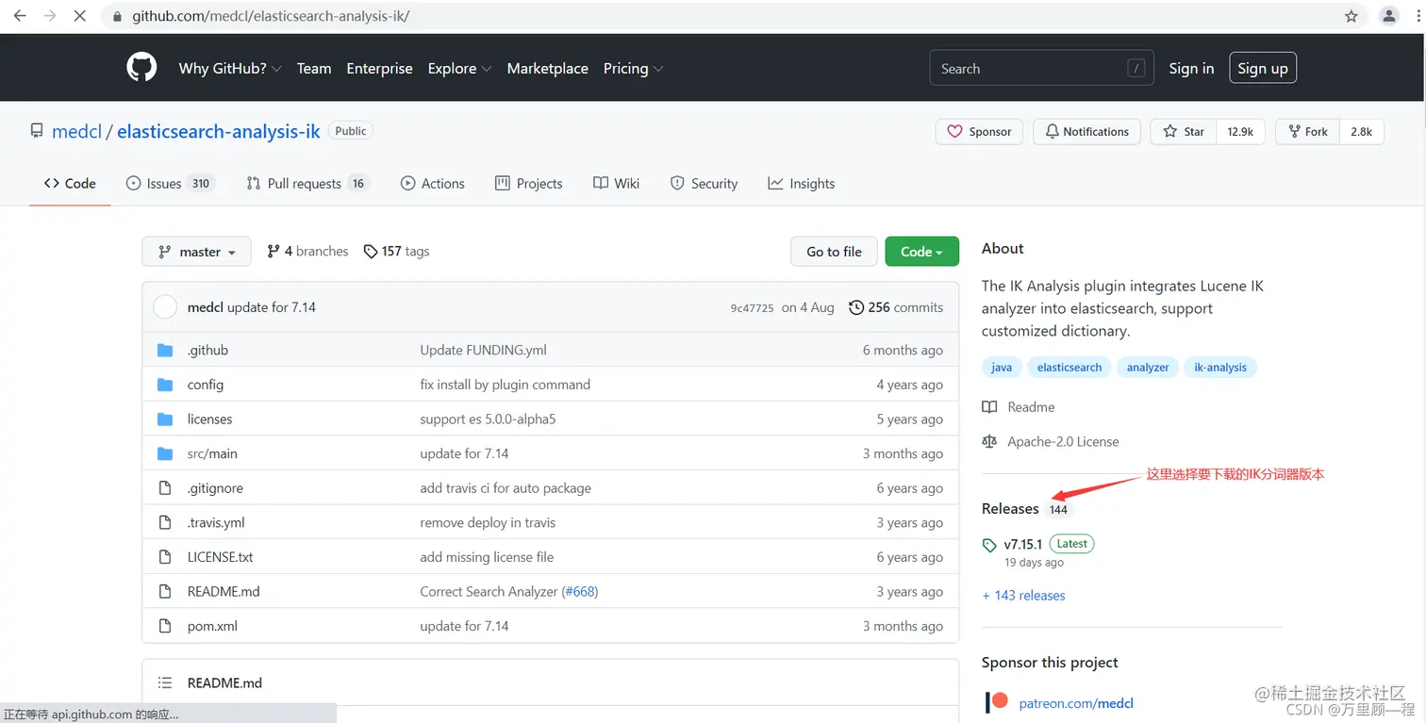Click the config folder icon
Image resolution: width=1426 pixels, height=723 pixels.
(165, 385)
